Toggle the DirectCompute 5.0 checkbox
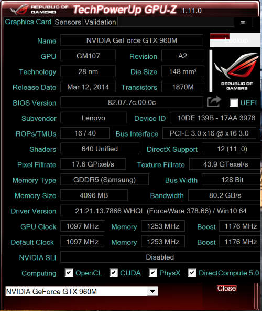 (192, 273)
